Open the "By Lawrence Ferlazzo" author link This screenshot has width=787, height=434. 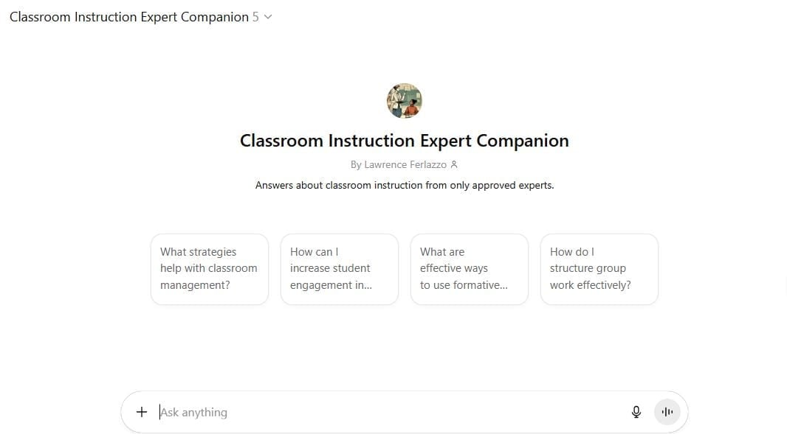399,165
